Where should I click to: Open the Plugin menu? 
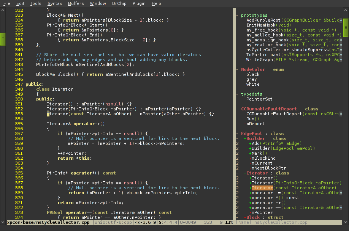(x=139, y=3)
